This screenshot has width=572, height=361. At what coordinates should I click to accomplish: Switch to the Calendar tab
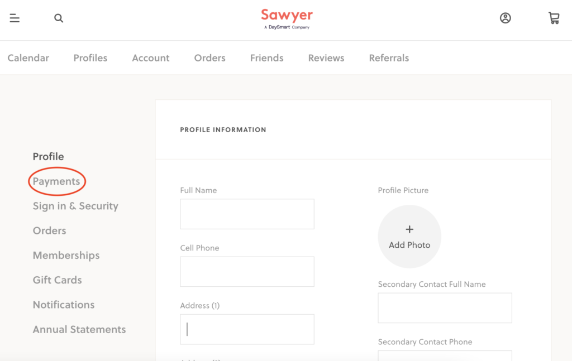point(28,58)
